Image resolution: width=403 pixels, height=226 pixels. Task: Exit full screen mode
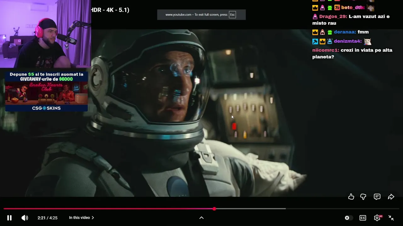[391, 218]
